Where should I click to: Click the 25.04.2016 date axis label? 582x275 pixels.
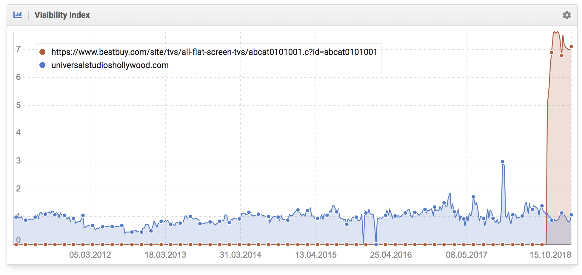(391, 255)
